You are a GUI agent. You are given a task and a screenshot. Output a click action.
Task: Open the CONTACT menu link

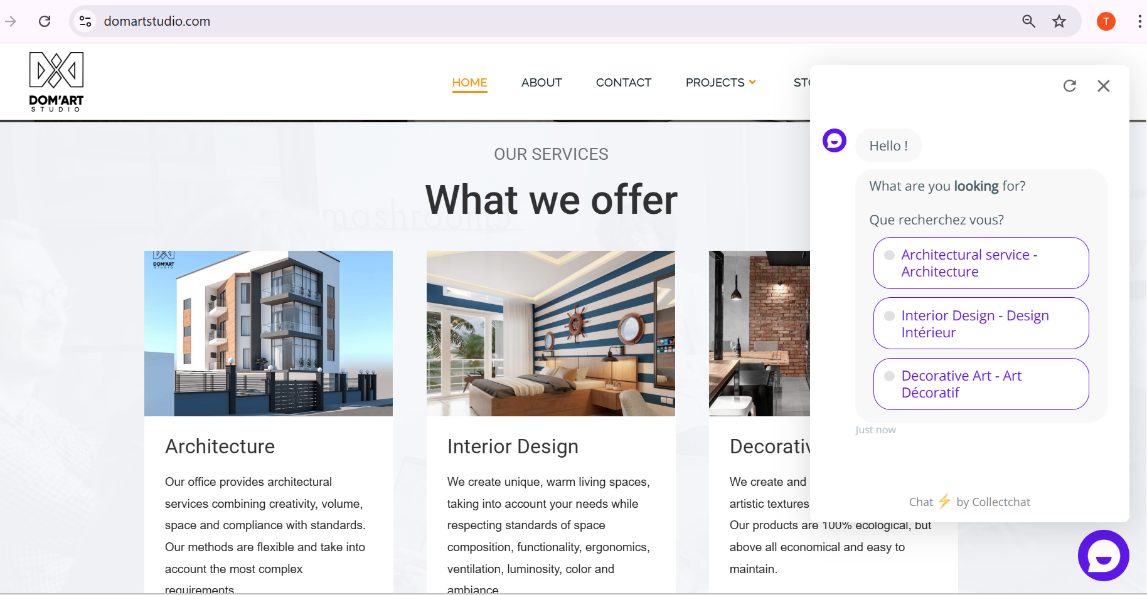pyautogui.click(x=624, y=83)
